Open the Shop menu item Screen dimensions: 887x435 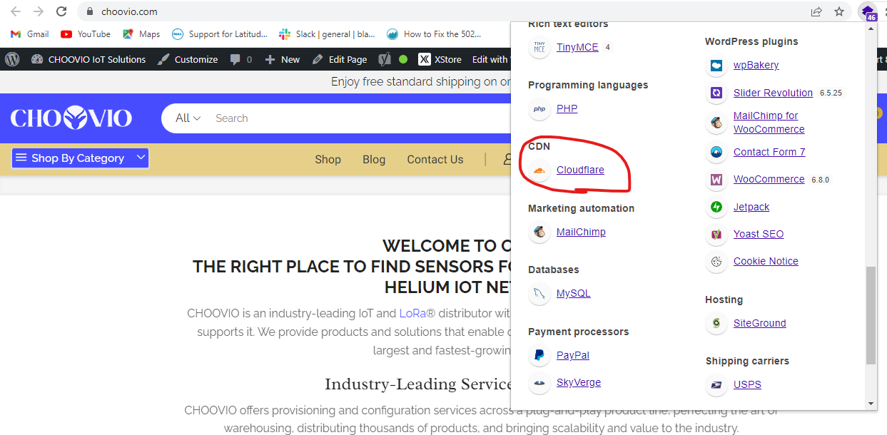[328, 159]
